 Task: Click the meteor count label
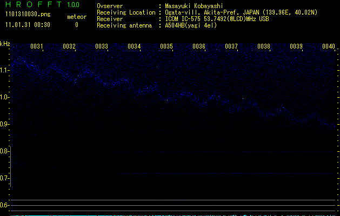pos(77,17)
